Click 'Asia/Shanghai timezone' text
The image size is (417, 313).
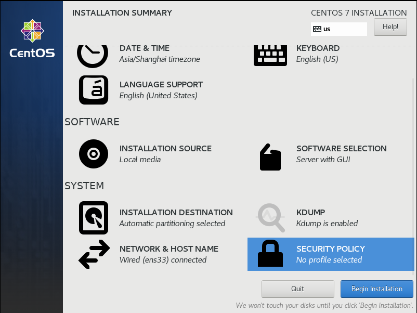point(160,59)
